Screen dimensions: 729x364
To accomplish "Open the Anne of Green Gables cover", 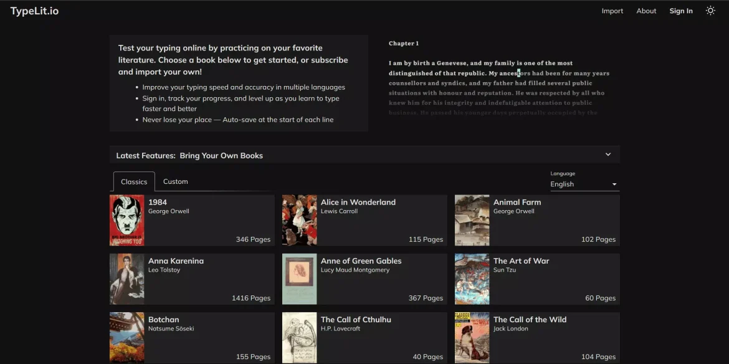I will (300, 279).
